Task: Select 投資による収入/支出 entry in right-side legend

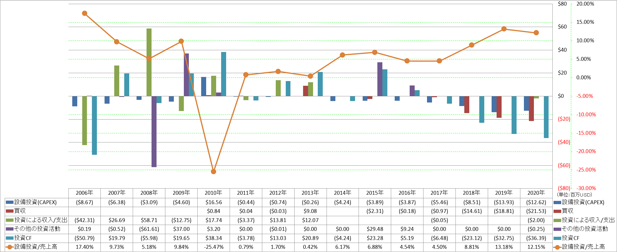Action: (x=584, y=220)
